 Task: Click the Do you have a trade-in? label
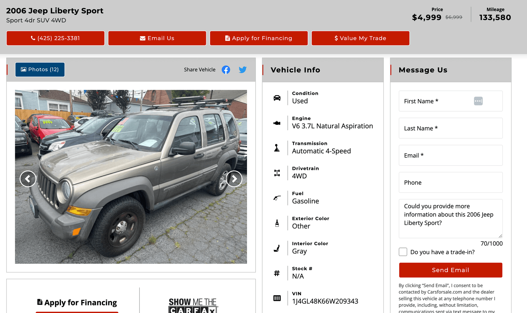point(442,252)
